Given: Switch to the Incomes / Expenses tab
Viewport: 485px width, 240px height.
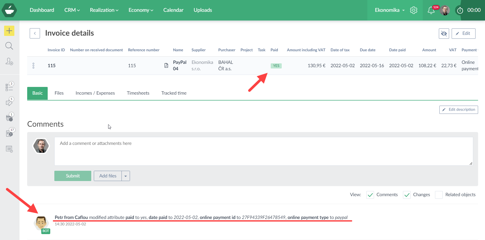Looking at the screenshot, I should pos(95,93).
